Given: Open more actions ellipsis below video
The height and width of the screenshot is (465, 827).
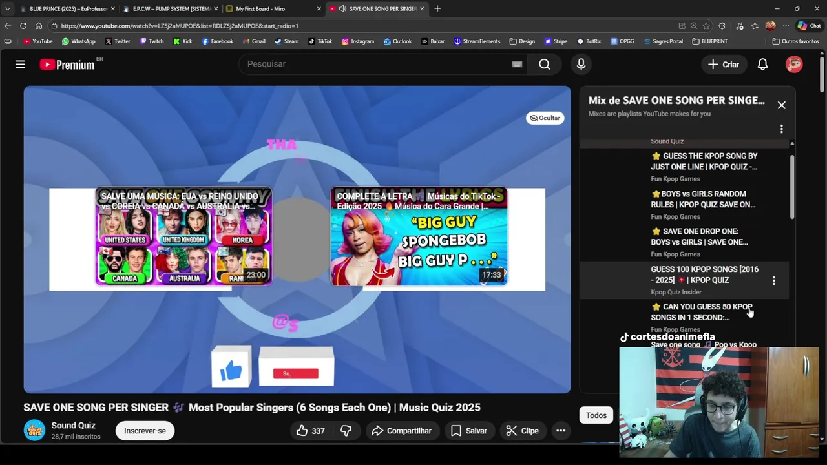Looking at the screenshot, I should (561, 431).
